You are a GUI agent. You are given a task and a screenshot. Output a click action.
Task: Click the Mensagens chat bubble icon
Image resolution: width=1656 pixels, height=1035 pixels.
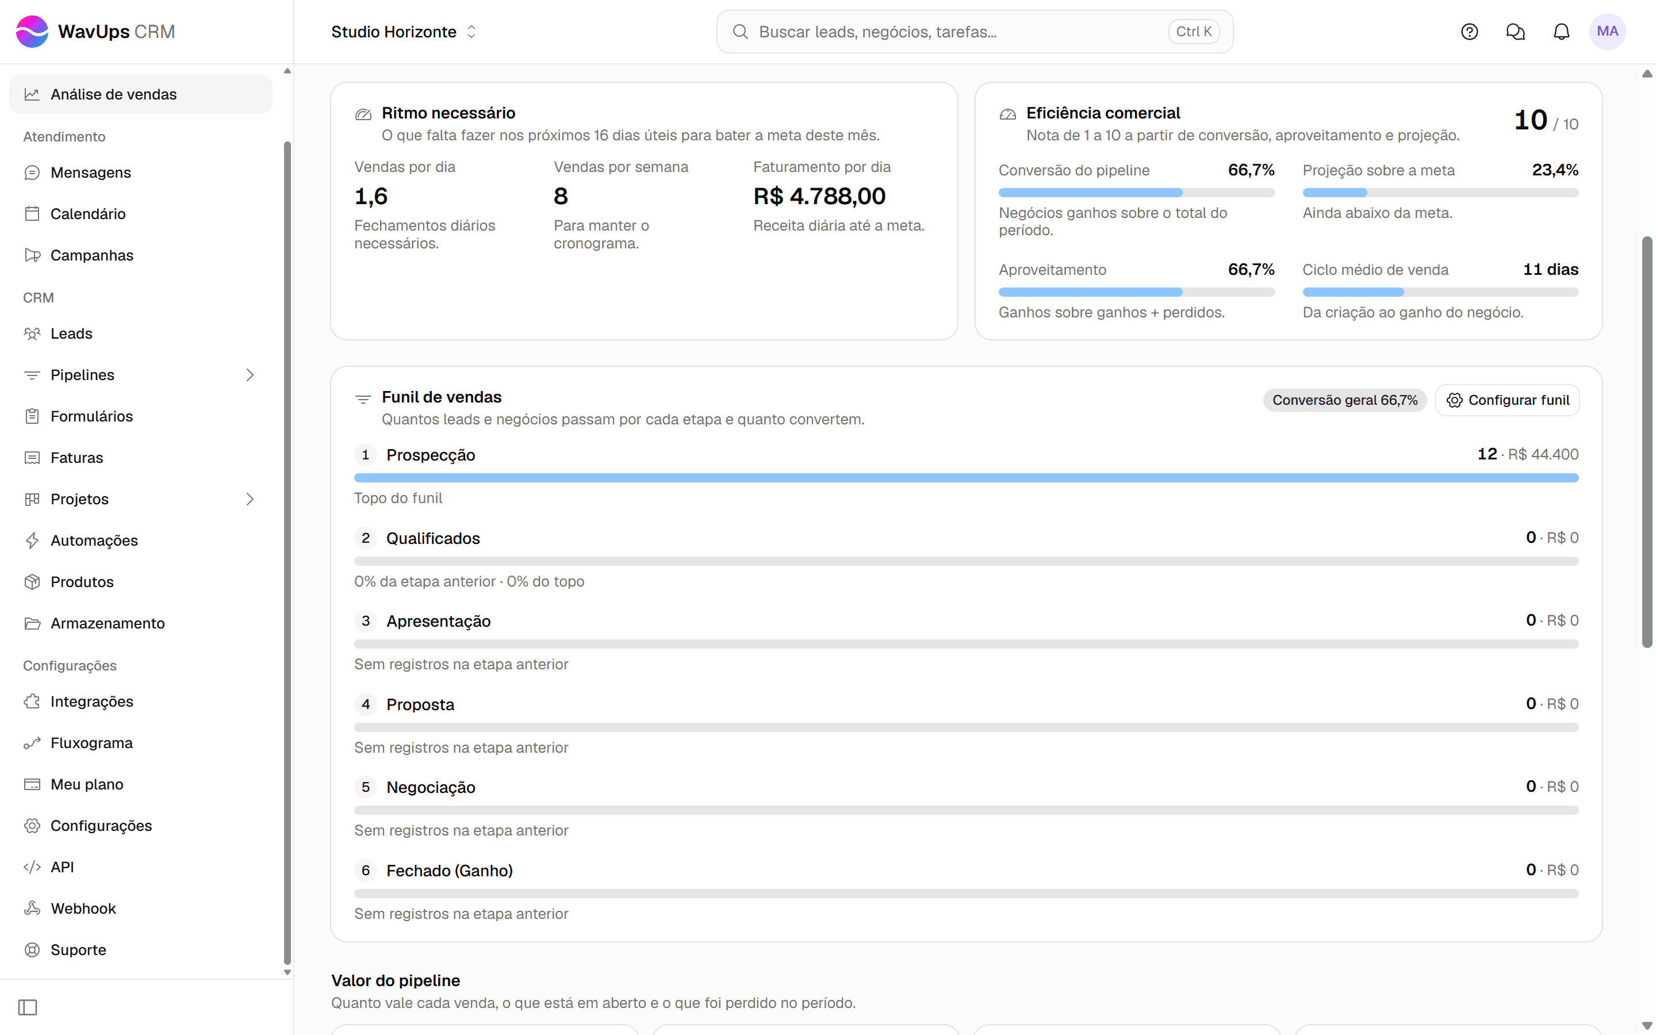tap(32, 172)
